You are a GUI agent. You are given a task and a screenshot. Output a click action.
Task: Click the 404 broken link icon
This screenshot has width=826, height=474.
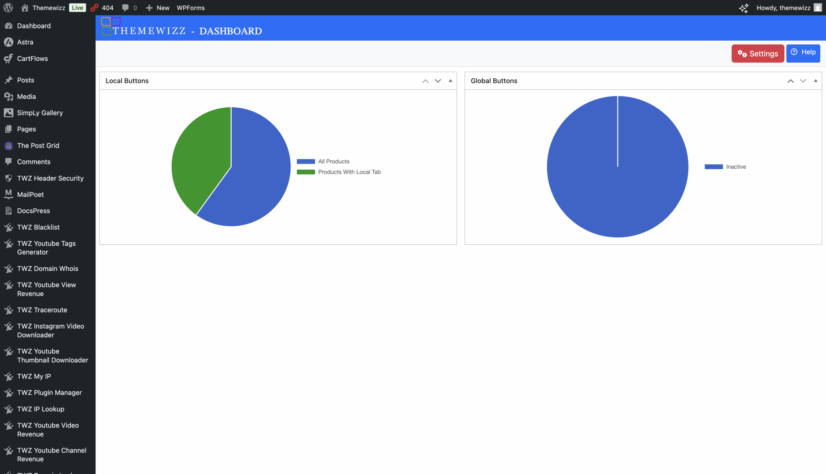pyautogui.click(x=95, y=7)
